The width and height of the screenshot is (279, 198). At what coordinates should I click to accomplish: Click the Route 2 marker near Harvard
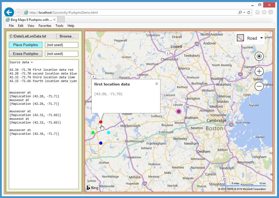[93, 77]
